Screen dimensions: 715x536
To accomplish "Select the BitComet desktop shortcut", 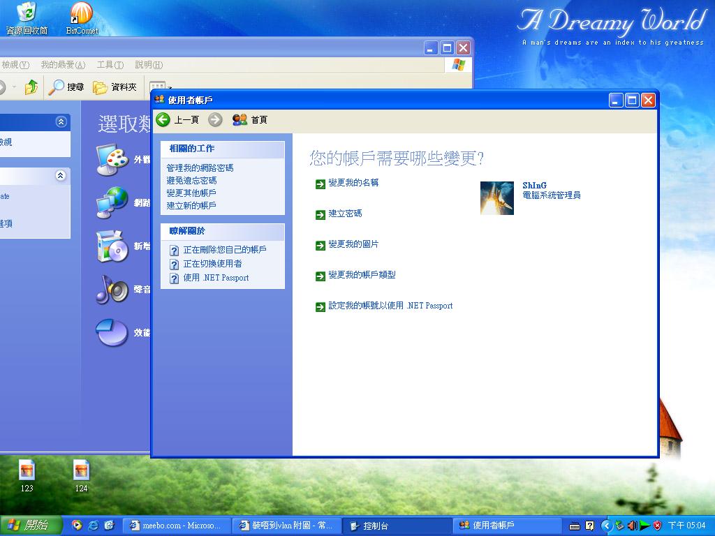I will coord(82,18).
